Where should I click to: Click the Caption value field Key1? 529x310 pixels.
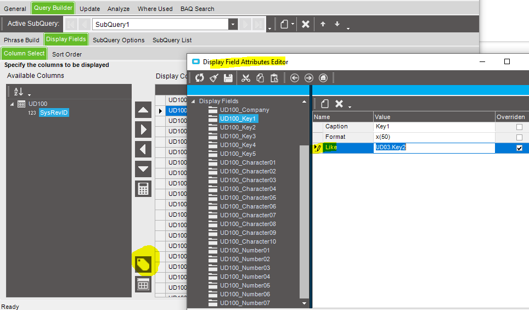click(x=434, y=127)
